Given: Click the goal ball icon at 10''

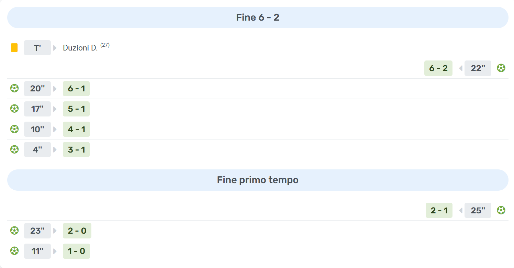Looking at the screenshot, I should click(14, 129).
